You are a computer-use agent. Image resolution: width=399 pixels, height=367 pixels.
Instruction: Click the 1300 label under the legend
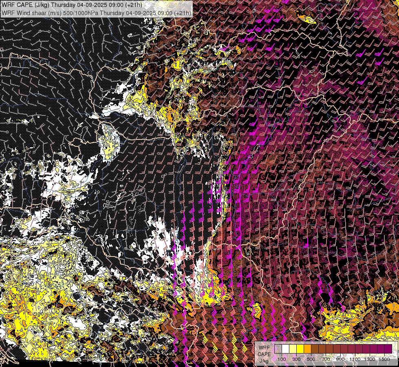pyautogui.click(x=370, y=359)
